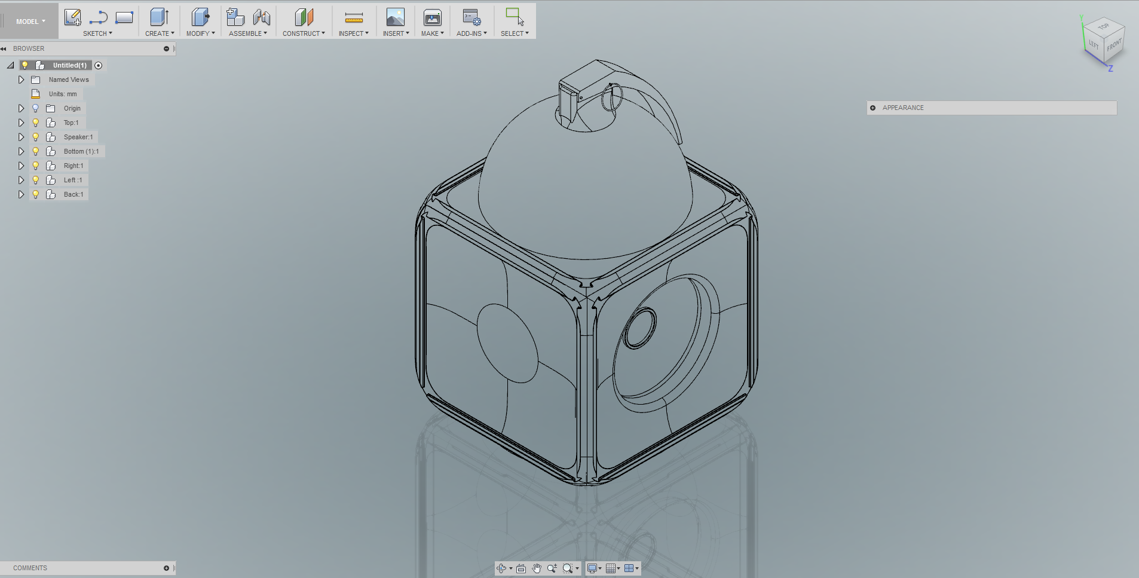
Task: Select the Line sketch tool icon
Action: pos(98,17)
